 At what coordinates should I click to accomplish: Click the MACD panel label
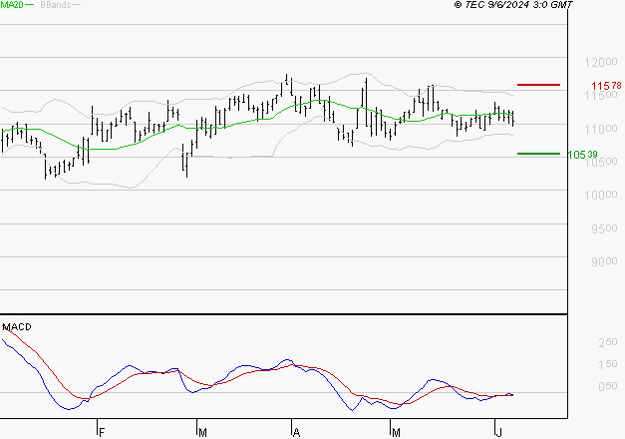(x=17, y=327)
